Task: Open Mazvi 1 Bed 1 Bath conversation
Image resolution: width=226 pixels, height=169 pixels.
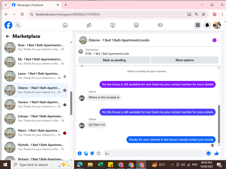Action: (x=36, y=133)
